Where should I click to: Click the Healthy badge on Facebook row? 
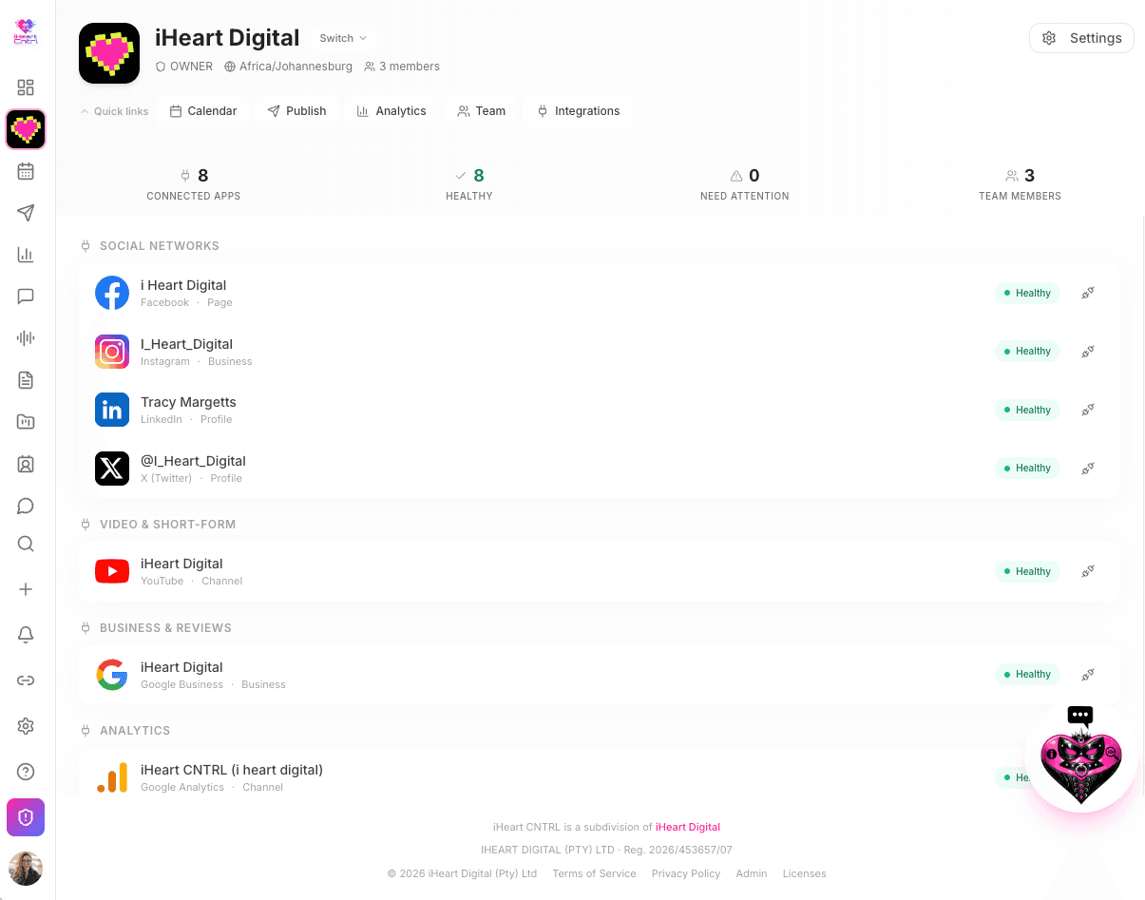click(x=1027, y=293)
